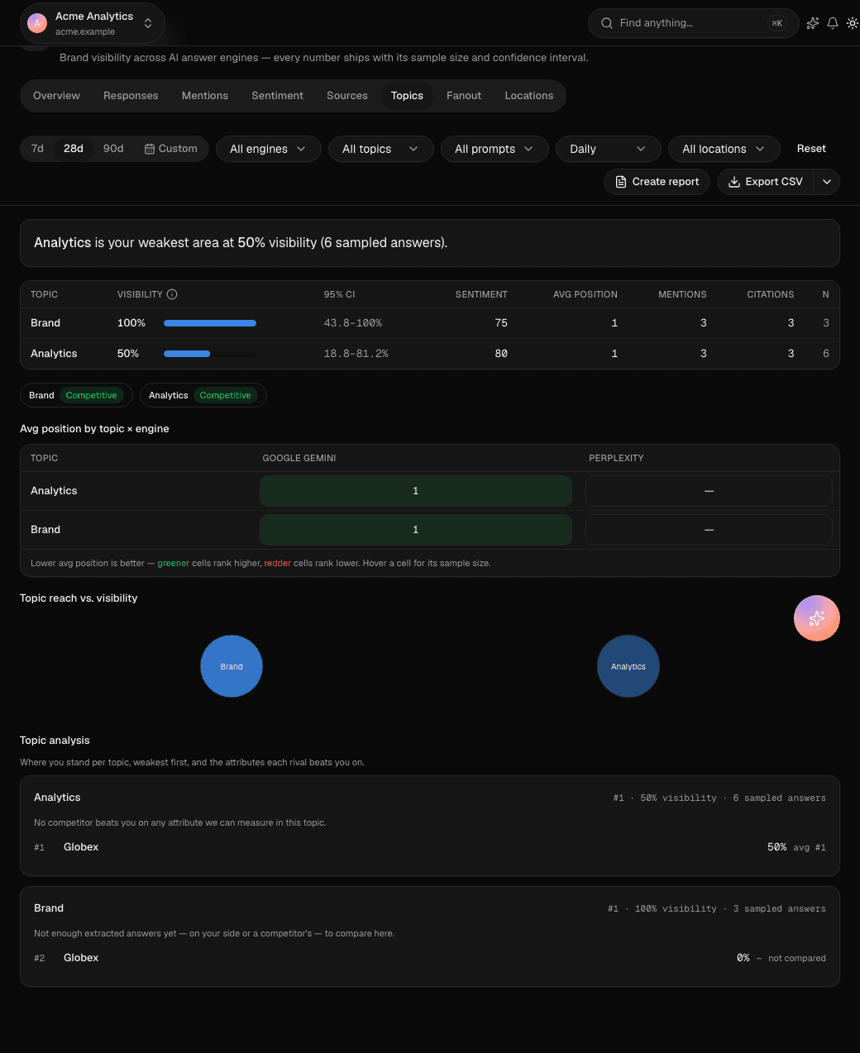Open the Fanout tab
The image size is (860, 1053).
(x=464, y=96)
